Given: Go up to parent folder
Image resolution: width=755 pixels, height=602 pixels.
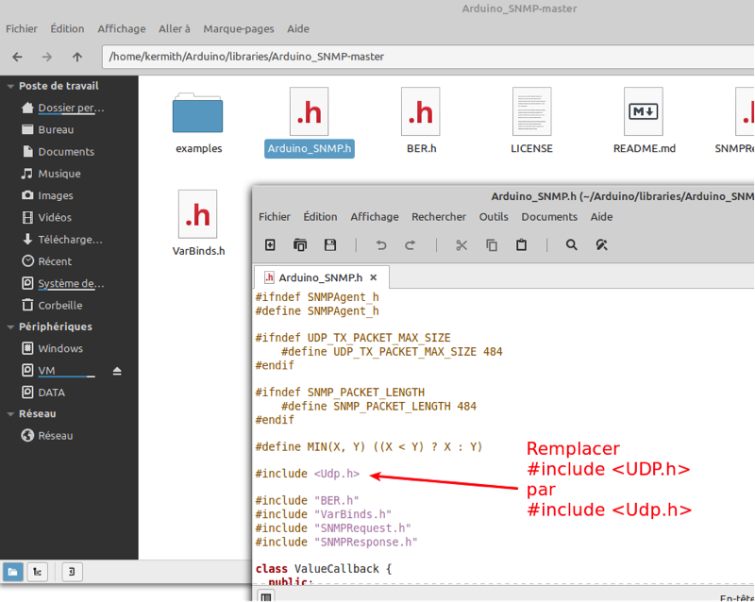Looking at the screenshot, I should click(77, 57).
